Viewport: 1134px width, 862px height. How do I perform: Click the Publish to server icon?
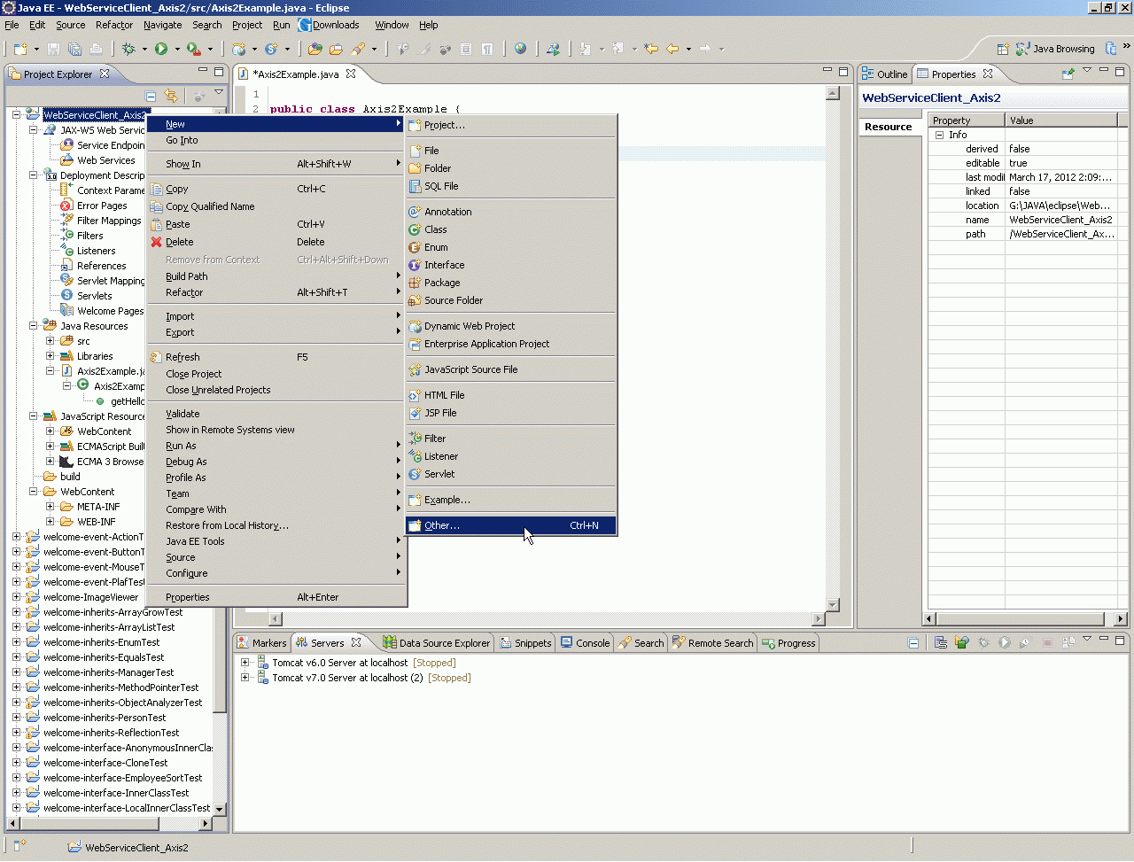1068,642
